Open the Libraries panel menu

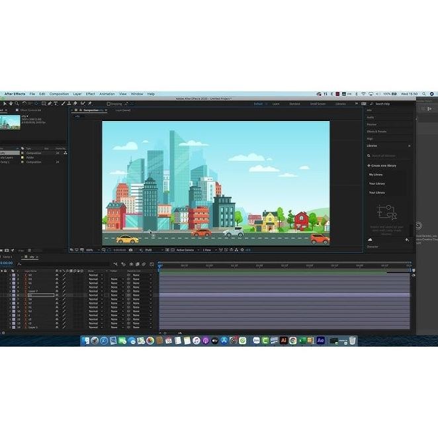coord(410,146)
